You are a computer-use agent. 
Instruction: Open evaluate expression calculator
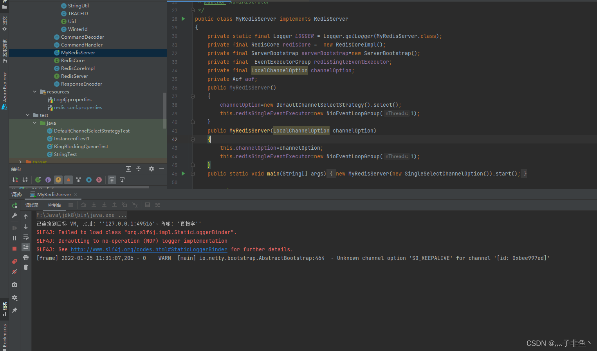click(x=148, y=205)
